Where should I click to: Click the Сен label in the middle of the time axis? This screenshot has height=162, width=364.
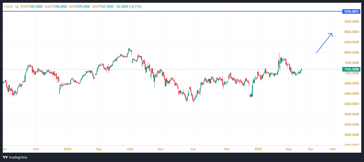tap(193, 149)
